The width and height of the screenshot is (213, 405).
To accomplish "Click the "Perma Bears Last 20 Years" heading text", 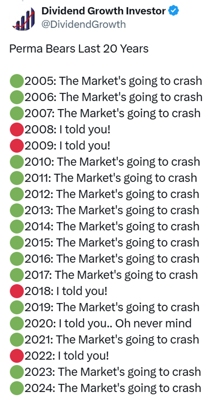I will (x=79, y=49).
